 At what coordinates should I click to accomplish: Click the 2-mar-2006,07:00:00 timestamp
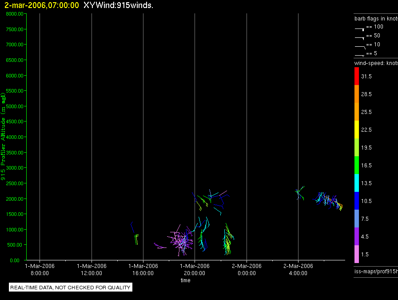click(x=42, y=5)
